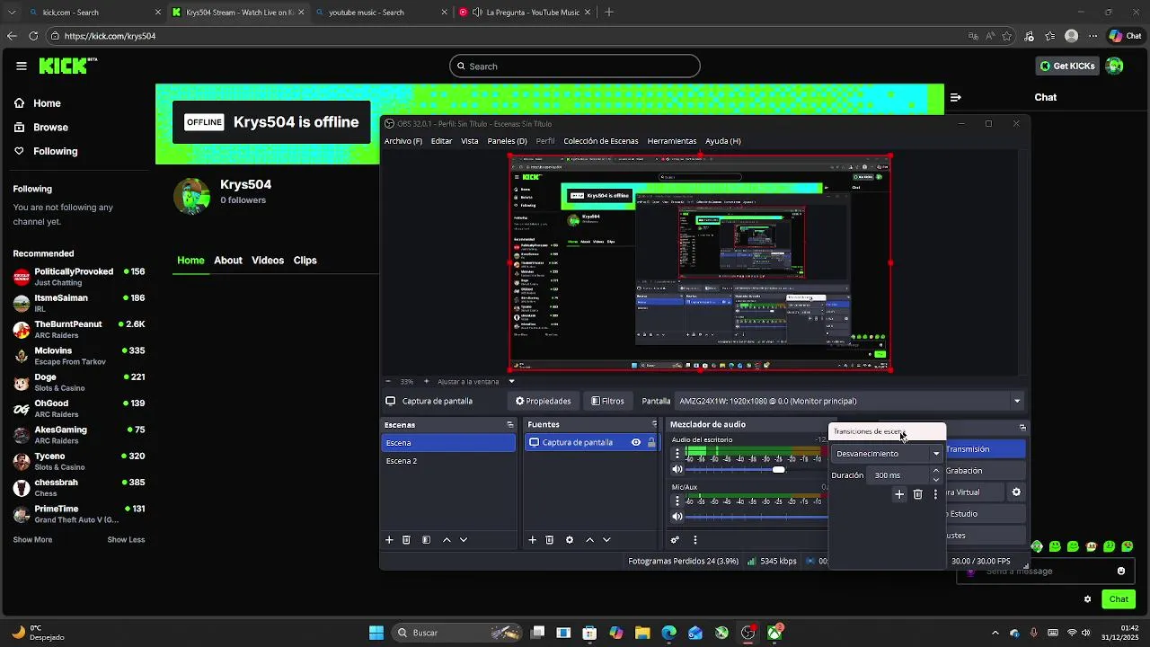Switch to Clips tab on Kick channel
1150x647 pixels.
305,261
